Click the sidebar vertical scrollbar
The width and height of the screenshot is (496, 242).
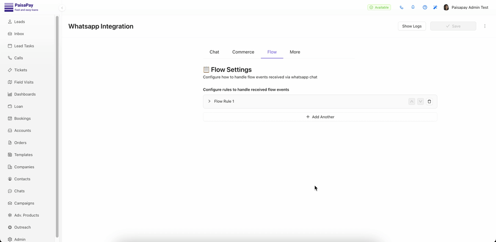[57, 124]
